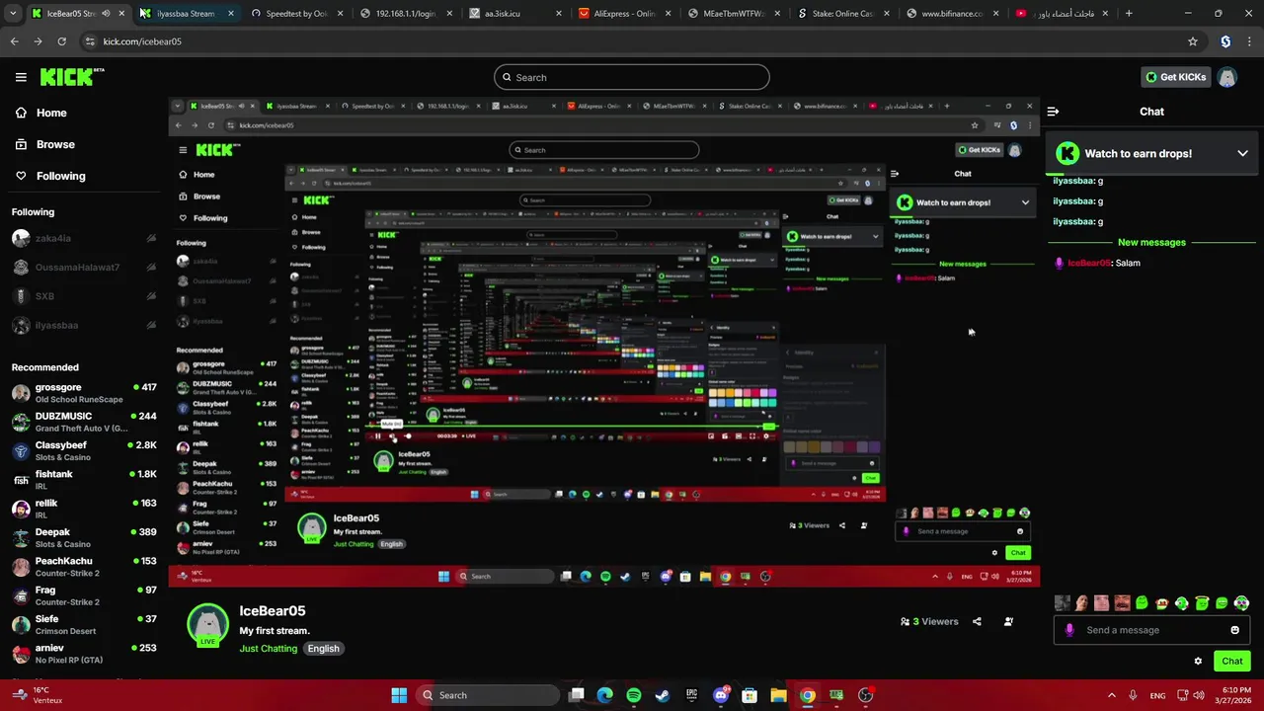
Task: Toggle system microphone icon in tray
Action: tap(1133, 695)
